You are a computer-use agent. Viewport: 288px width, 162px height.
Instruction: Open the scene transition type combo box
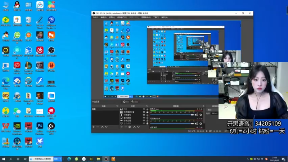(x=212, y=110)
